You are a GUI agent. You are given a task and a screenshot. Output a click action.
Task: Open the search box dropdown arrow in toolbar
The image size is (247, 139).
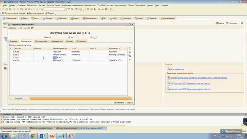(x=65, y=9)
